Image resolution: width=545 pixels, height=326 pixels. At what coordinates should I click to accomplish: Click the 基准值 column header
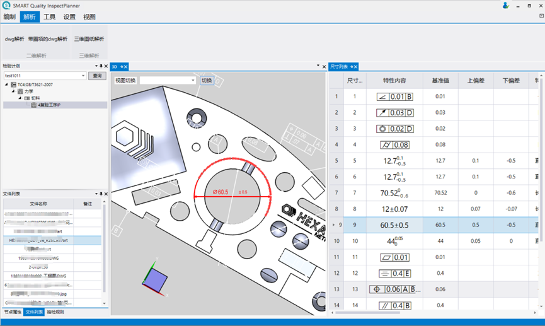point(440,81)
